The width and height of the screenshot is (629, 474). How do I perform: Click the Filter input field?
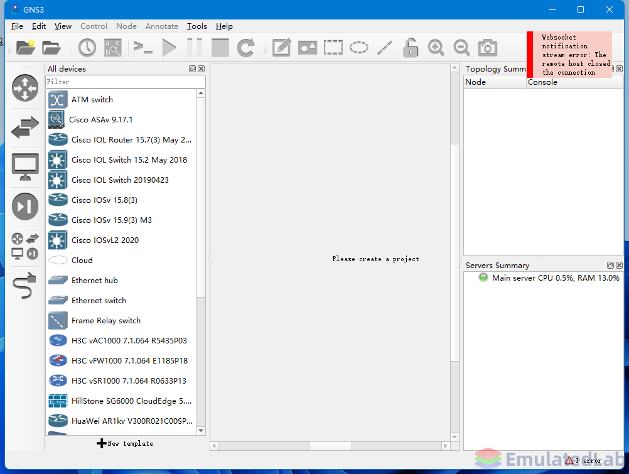coord(126,82)
